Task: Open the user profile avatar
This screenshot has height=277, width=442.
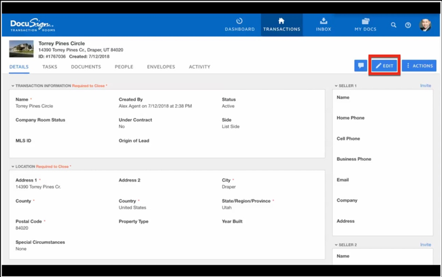Action: 425,25
